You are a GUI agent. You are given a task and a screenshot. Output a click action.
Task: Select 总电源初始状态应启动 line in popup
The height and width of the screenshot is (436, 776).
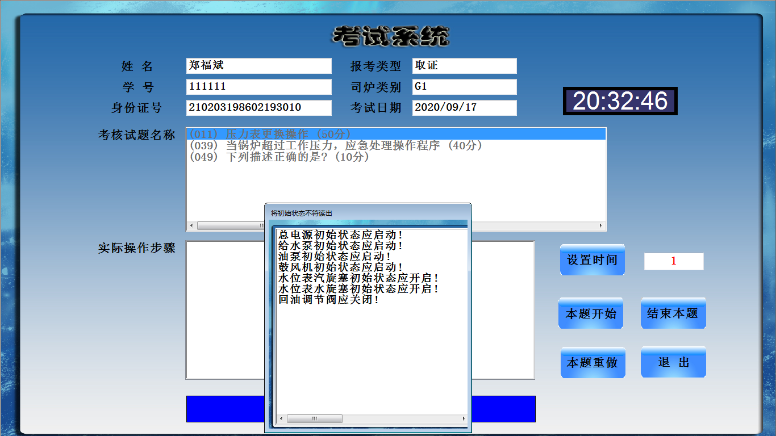pos(340,235)
